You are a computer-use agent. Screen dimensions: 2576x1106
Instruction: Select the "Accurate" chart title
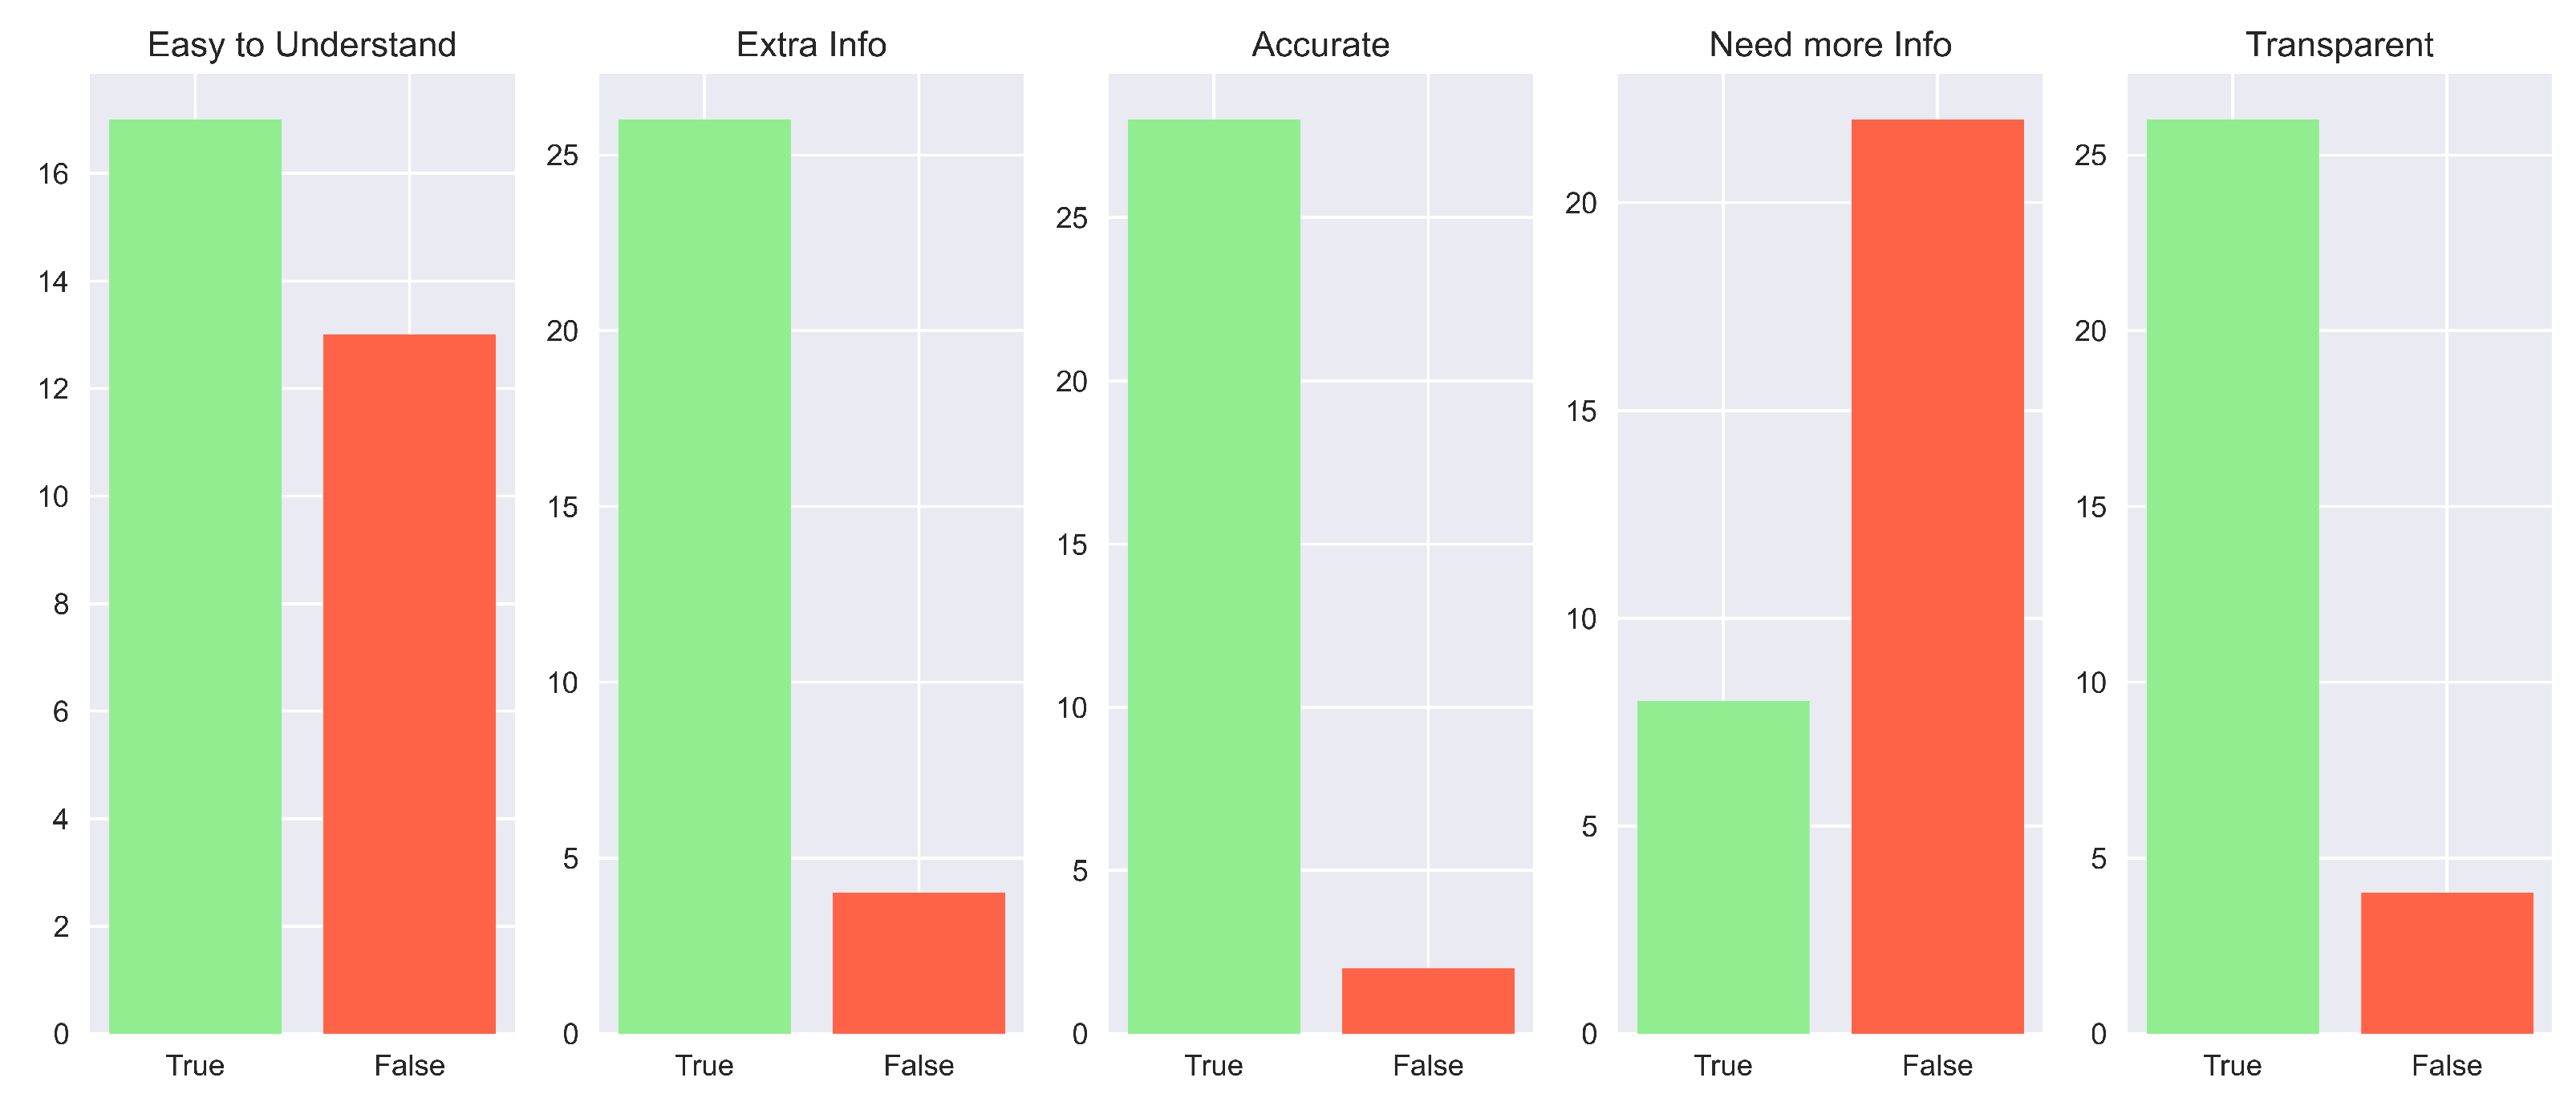pyautogui.click(x=1320, y=45)
